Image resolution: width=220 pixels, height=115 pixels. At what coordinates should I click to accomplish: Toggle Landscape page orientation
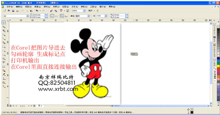tap(56, 16)
